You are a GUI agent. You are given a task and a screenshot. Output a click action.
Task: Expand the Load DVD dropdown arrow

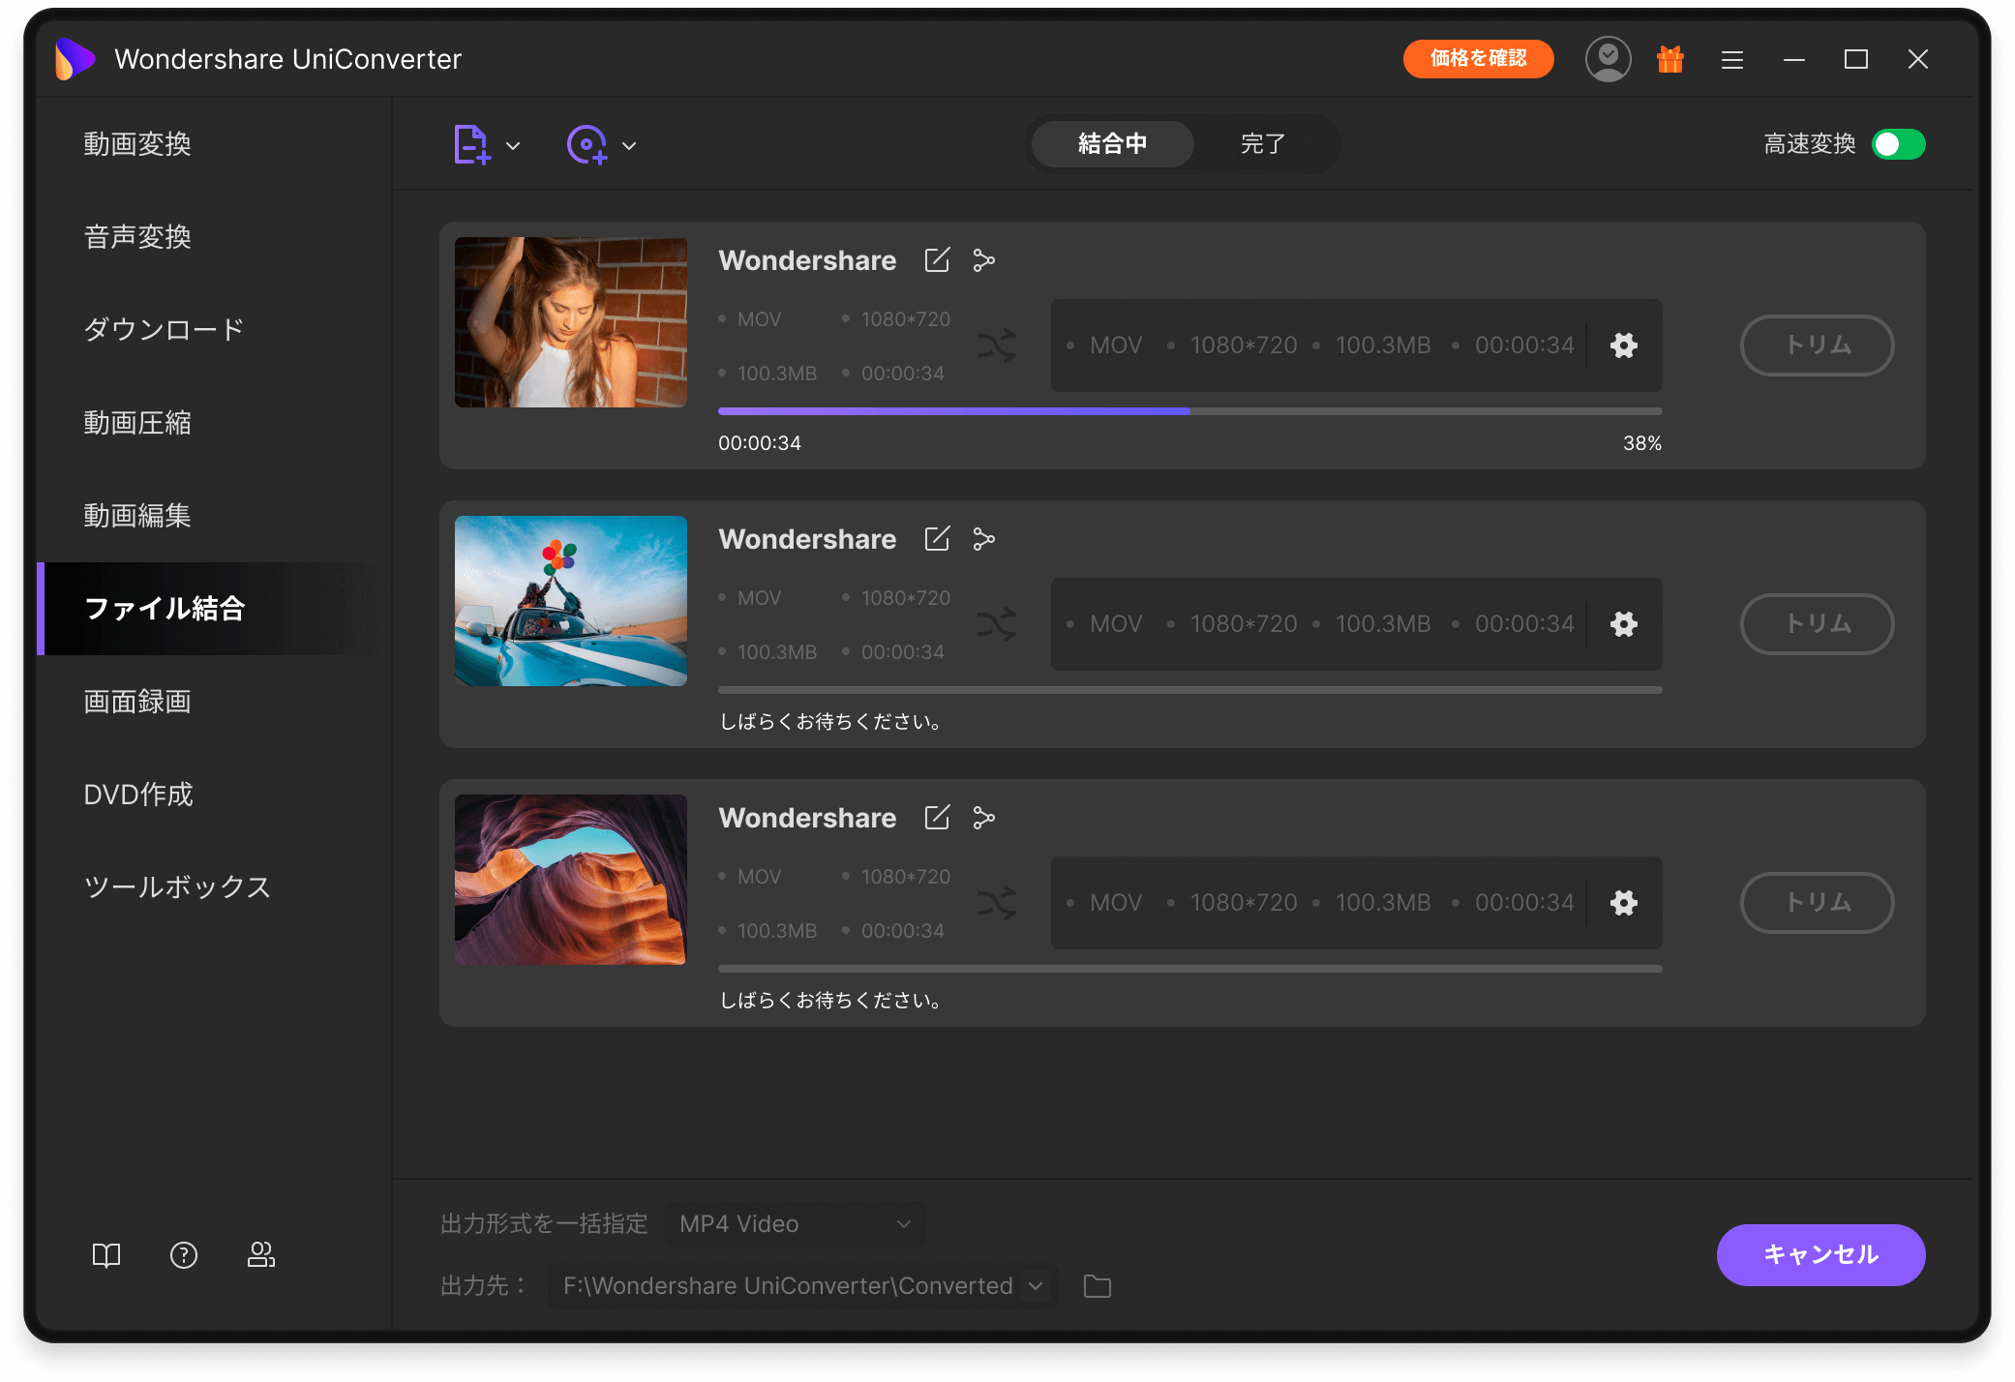(629, 146)
